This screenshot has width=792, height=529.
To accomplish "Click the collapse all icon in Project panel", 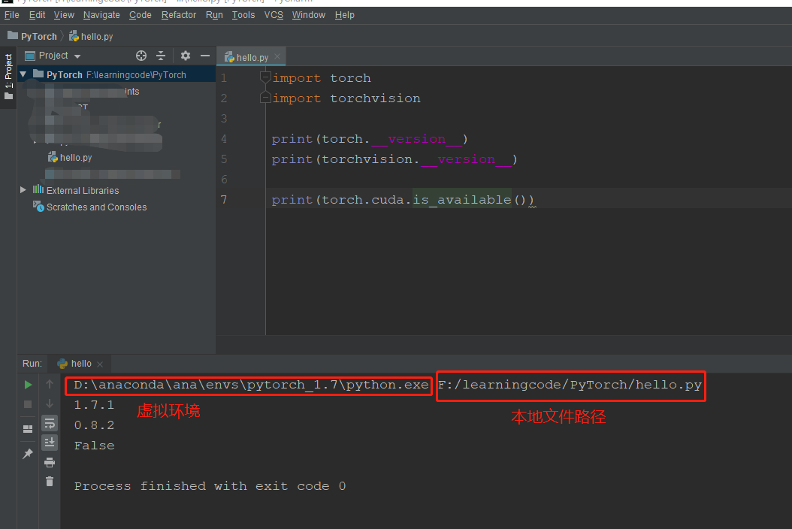I will pos(161,56).
